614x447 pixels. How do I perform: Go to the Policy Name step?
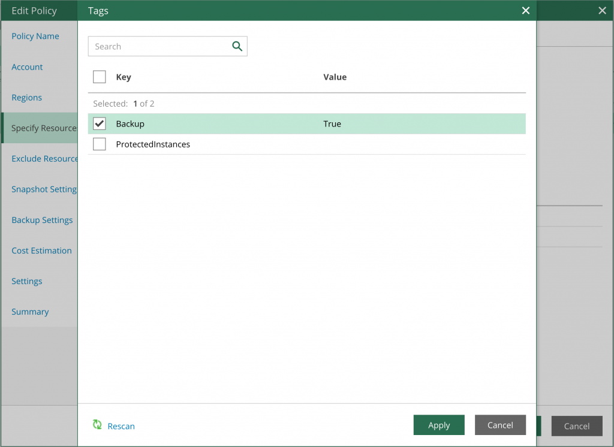click(35, 36)
